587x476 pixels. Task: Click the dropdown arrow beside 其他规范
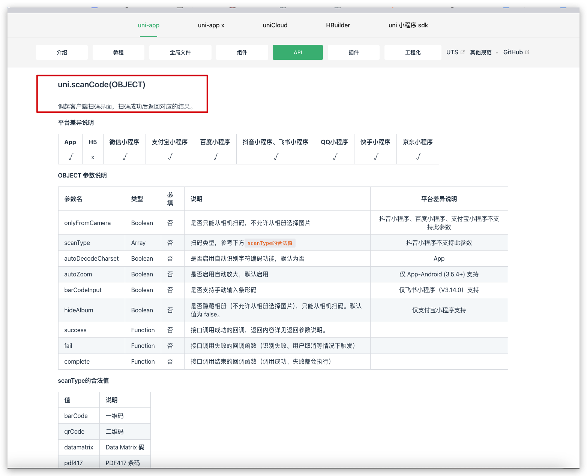click(497, 53)
